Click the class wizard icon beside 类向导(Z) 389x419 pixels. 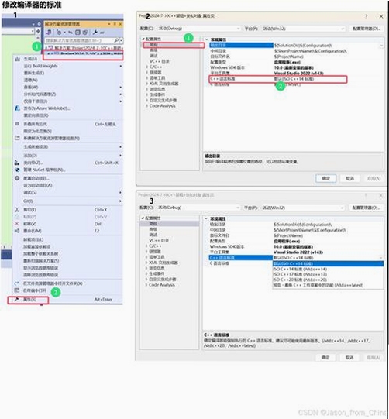(x=17, y=163)
